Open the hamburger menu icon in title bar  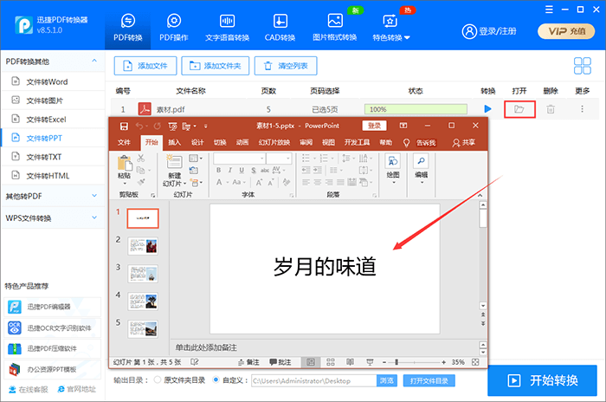tap(549, 10)
